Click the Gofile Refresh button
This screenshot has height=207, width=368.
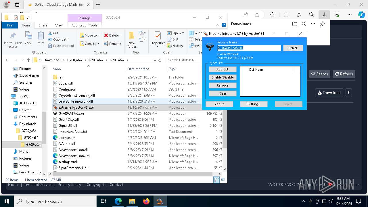[x=344, y=74]
